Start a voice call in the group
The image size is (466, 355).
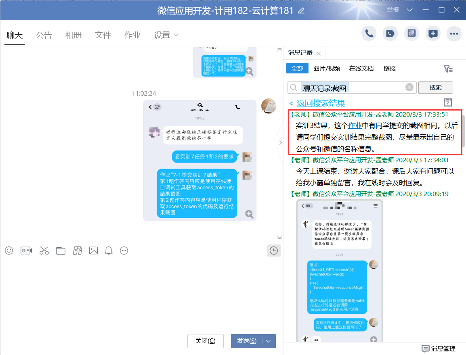(369, 33)
